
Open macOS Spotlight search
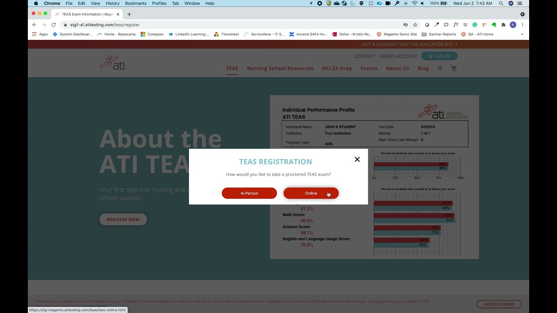[501, 3]
